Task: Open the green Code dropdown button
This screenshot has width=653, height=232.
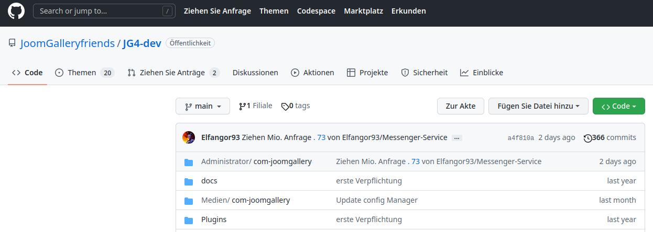Action: point(619,106)
